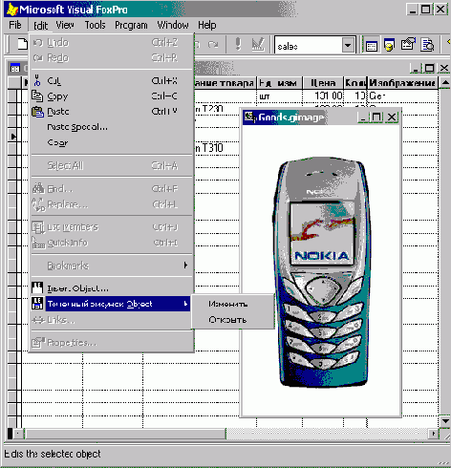Click the Cut scissors icon in Edit menu
Image resolution: width=451 pixels, height=468 pixels.
(x=37, y=80)
